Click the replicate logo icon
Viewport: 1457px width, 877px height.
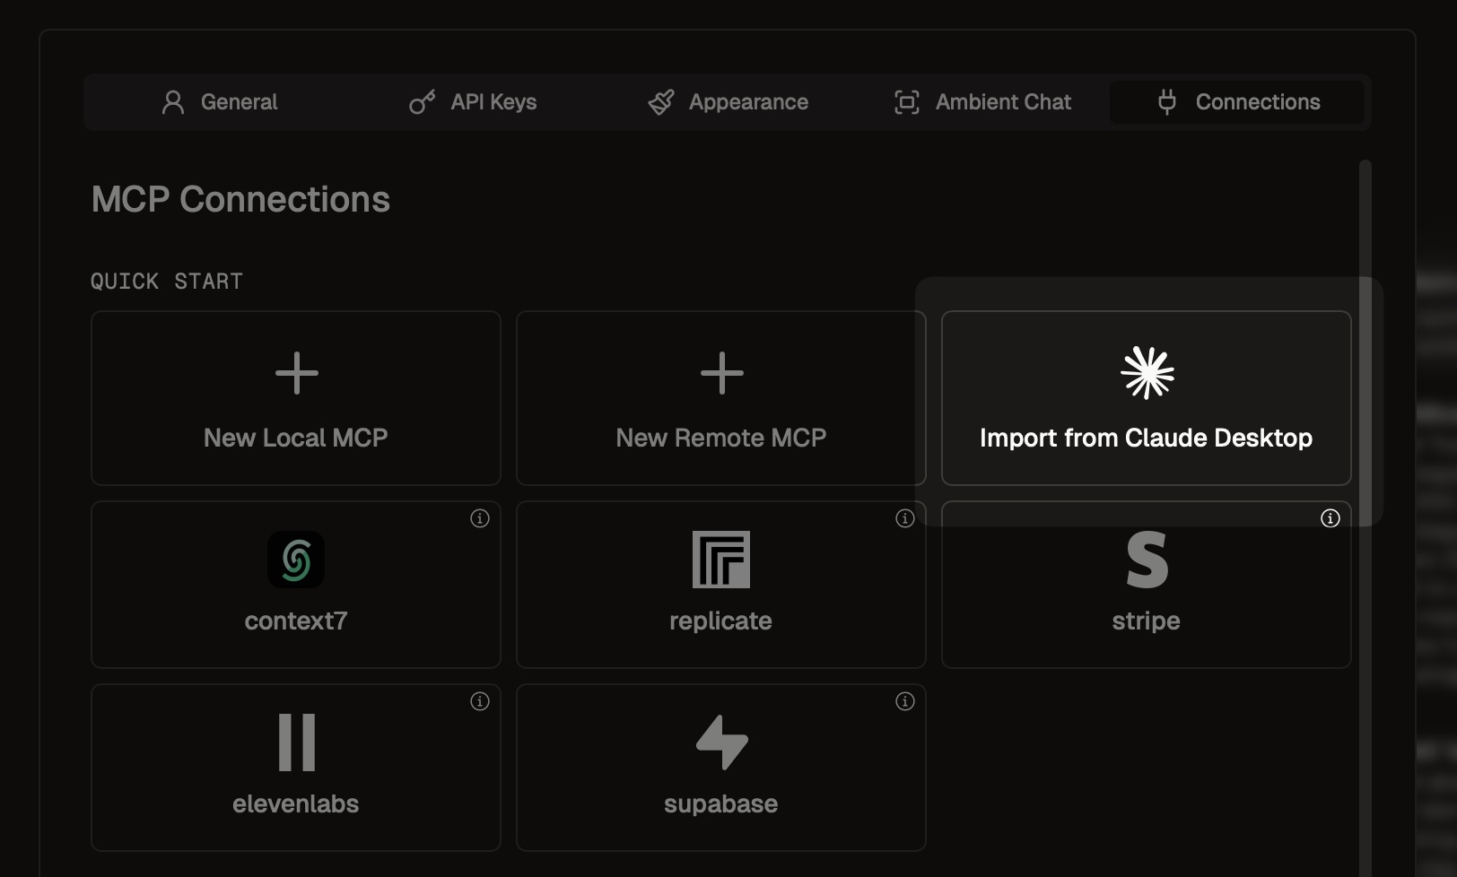coord(721,560)
